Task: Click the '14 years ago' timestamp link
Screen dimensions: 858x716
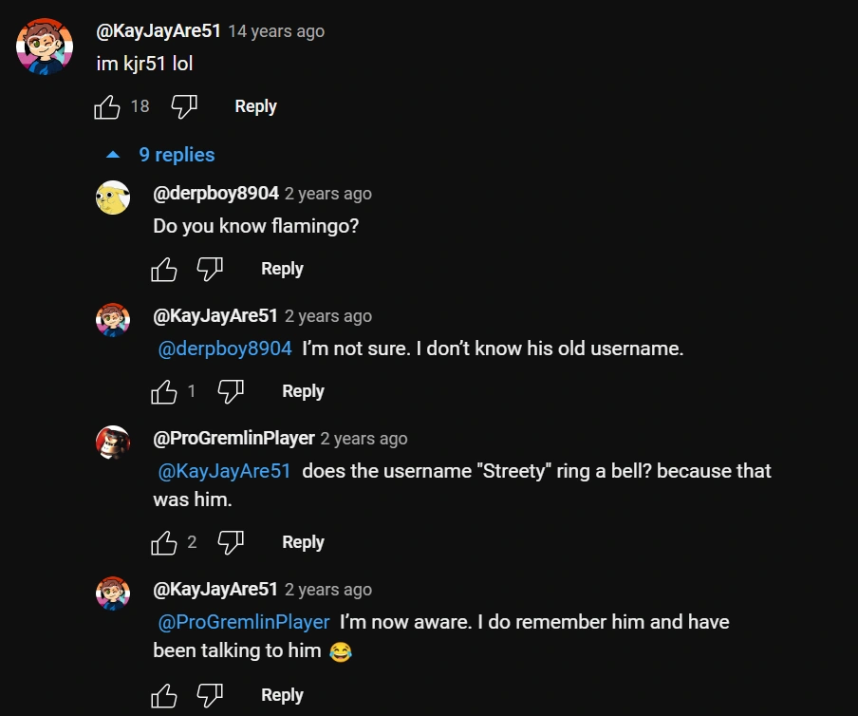Action: click(x=275, y=31)
